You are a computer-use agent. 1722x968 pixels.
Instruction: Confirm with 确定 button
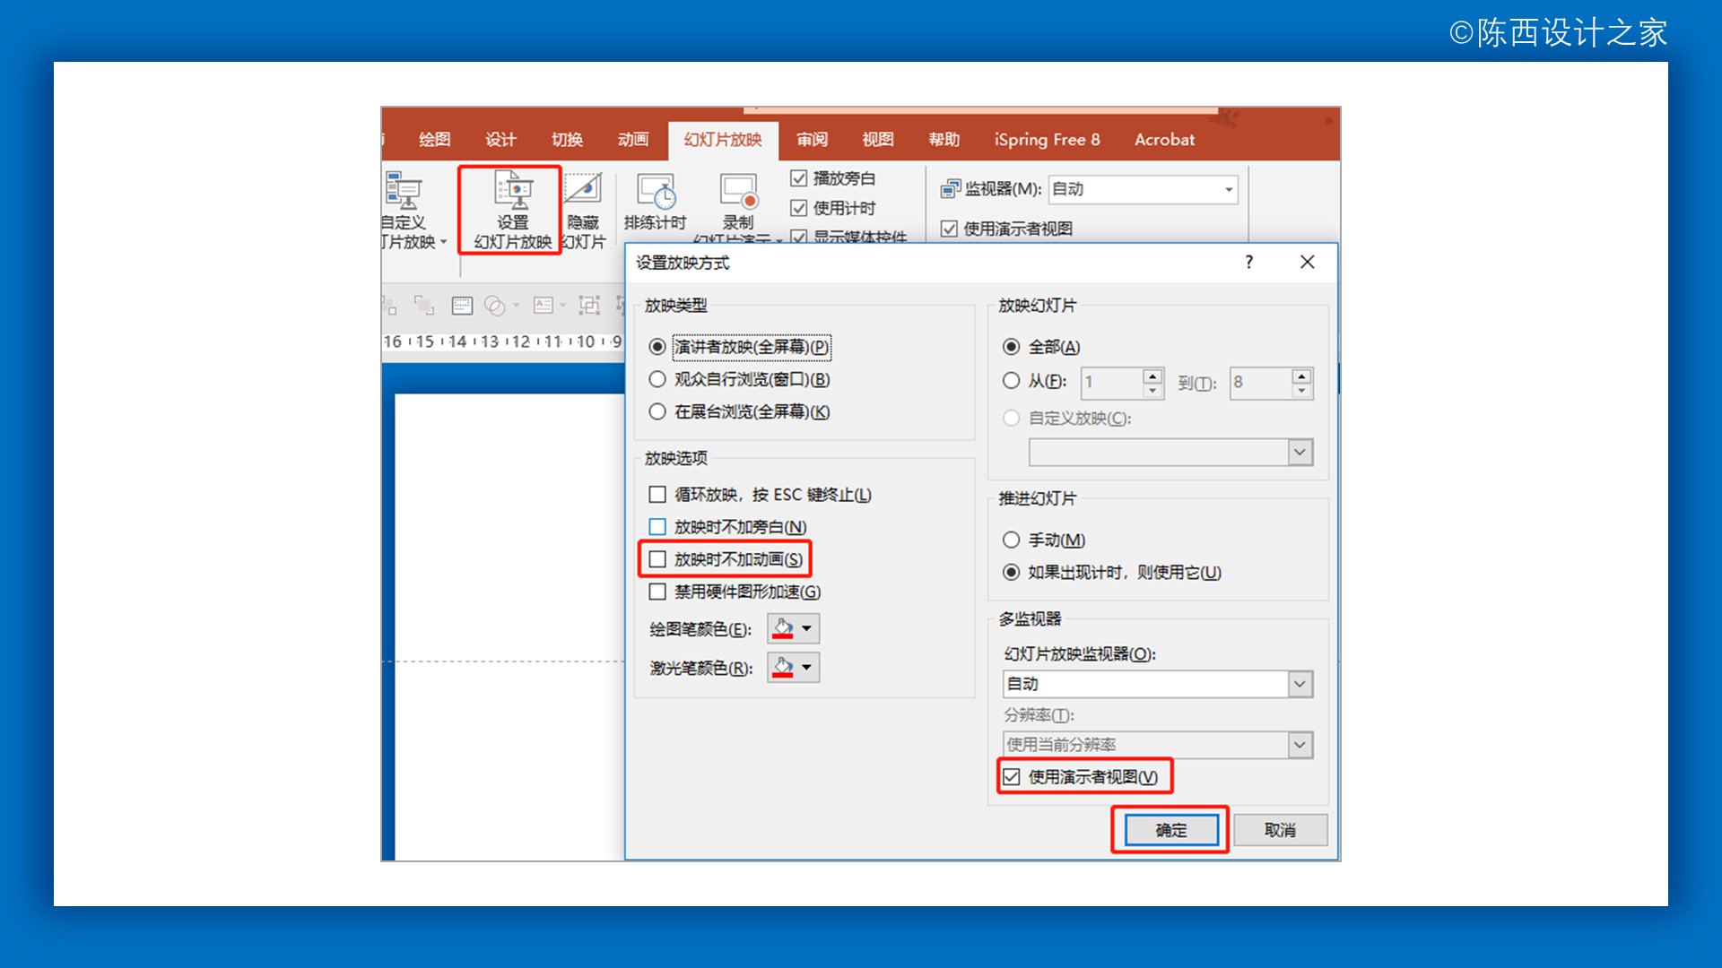point(1171,831)
